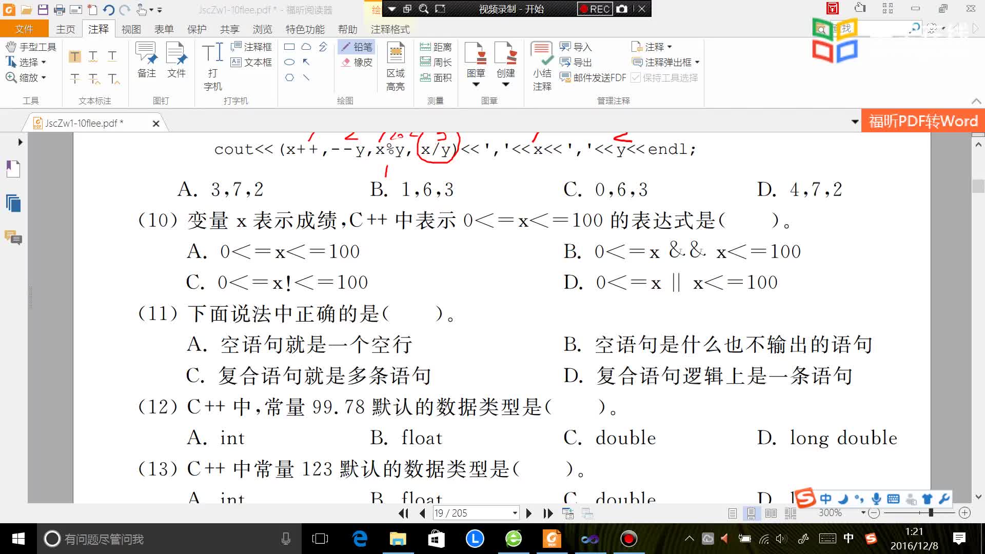Screen dimensions: 985x554
Task: Select the Underline text markup tool
Action: point(112,56)
